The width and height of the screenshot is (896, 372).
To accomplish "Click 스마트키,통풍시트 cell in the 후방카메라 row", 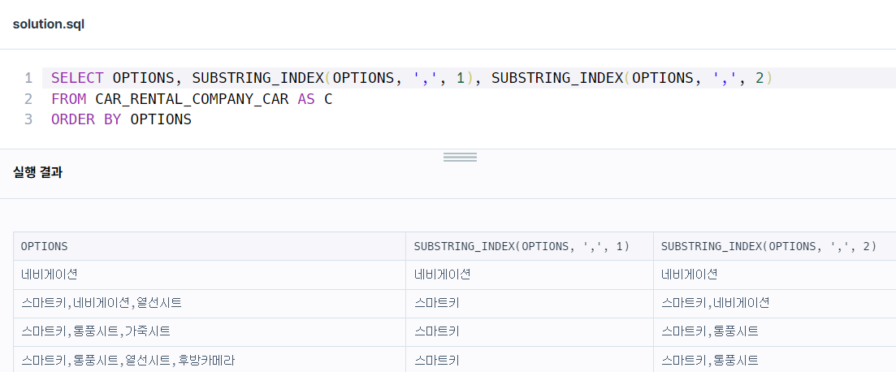I will click(x=775, y=361).
